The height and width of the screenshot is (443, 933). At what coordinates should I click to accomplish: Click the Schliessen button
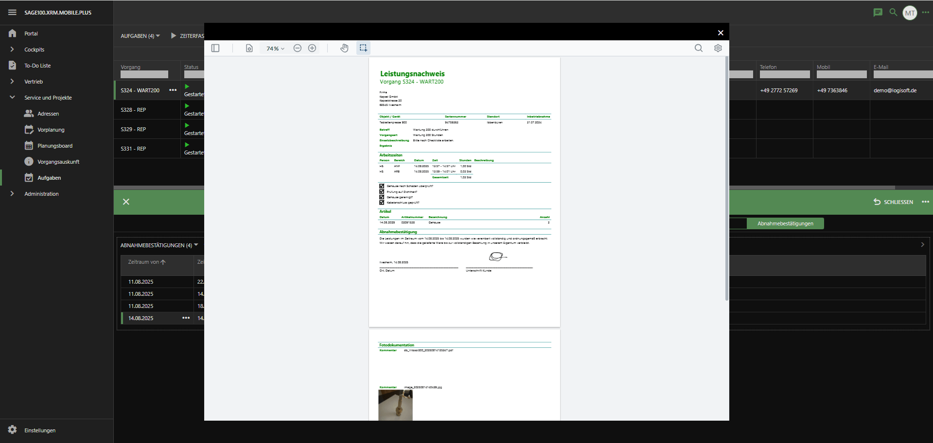click(x=893, y=202)
